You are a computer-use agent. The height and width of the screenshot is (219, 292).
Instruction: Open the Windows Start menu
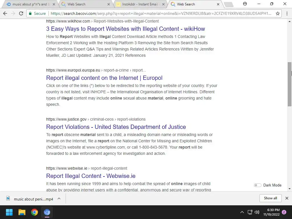tap(9, 212)
